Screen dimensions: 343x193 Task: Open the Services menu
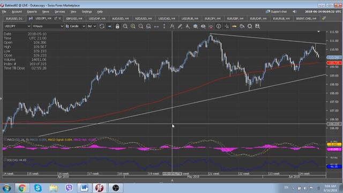click(59, 12)
